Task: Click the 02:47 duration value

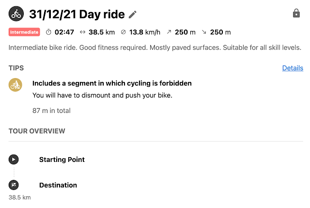Action: coord(64,32)
